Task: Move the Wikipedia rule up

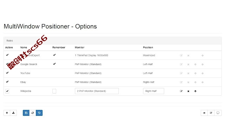Action: coord(195,91)
